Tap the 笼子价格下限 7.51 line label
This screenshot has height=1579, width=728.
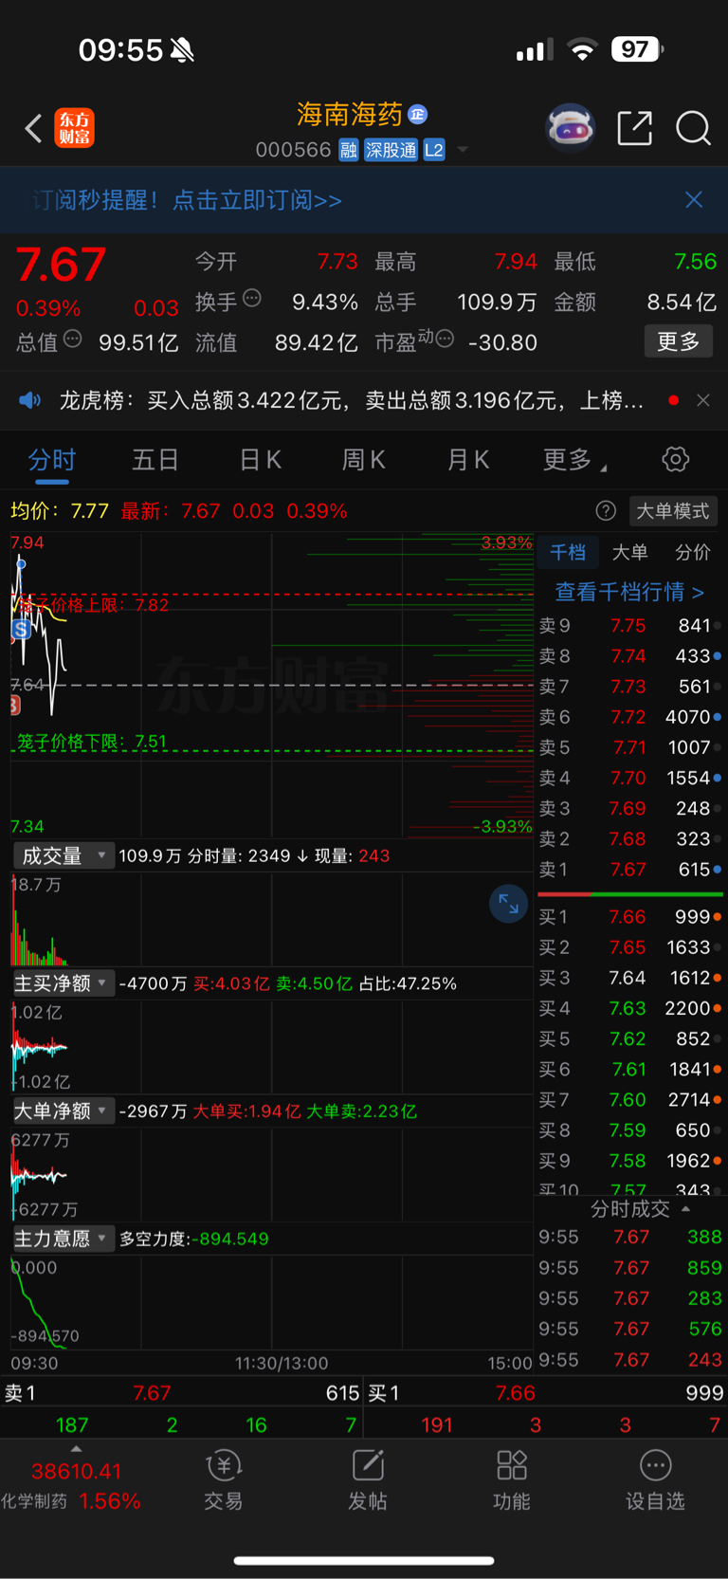[x=92, y=742]
